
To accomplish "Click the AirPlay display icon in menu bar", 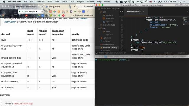I will pos(142,1).
